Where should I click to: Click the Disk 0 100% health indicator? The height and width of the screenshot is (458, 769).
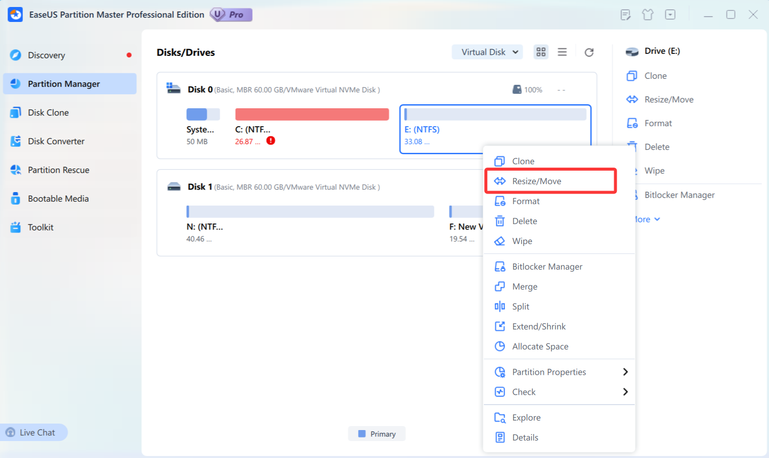coord(527,90)
